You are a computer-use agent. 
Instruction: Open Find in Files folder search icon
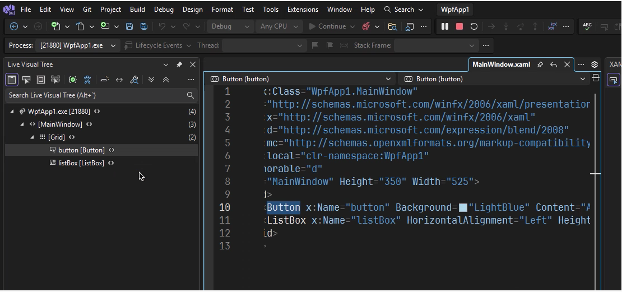pos(392,26)
